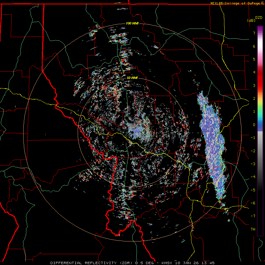Click the -3 value on color scale
This screenshot has height=265, width=265.
click(253, 164)
